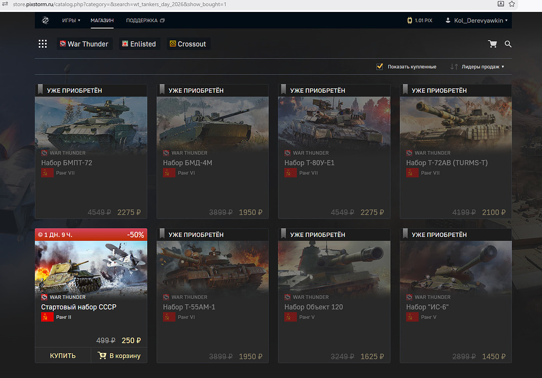This screenshot has width=542, height=378.
Task: Click the Стартовый набор СССР artwork thumbnail
Action: pos(91,267)
